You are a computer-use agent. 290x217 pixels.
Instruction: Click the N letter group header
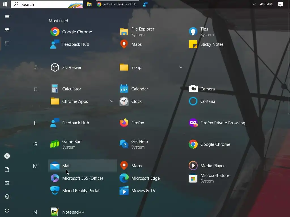pyautogui.click(x=35, y=212)
